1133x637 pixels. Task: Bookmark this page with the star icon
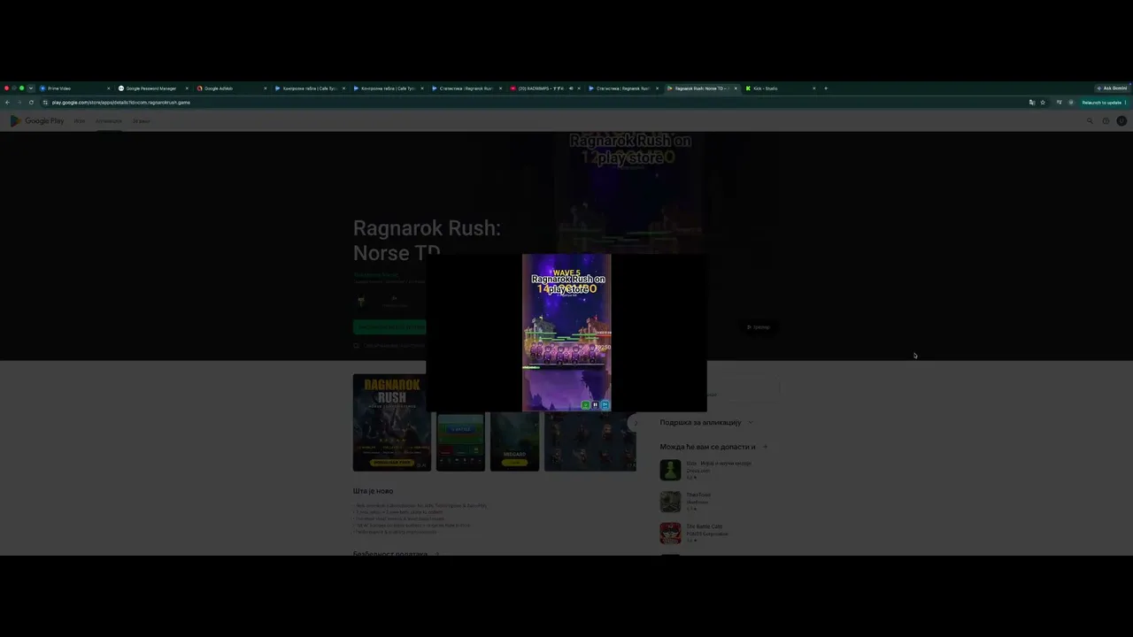click(1043, 103)
